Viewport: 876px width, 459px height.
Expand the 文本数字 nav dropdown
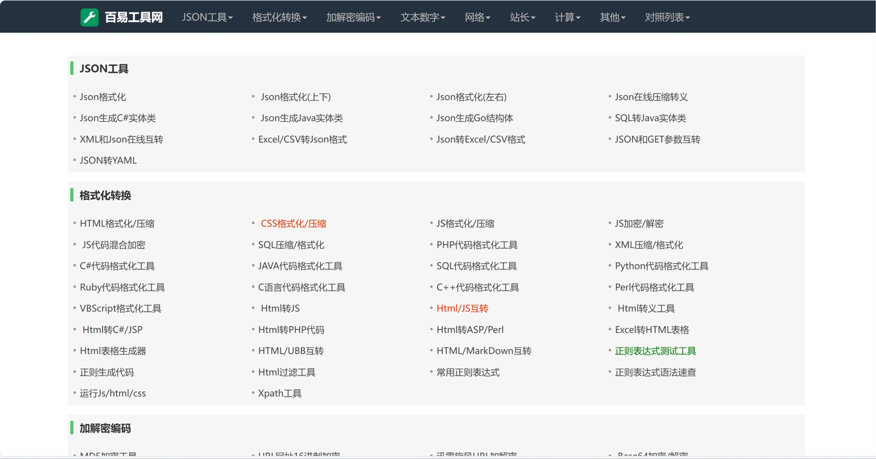423,17
